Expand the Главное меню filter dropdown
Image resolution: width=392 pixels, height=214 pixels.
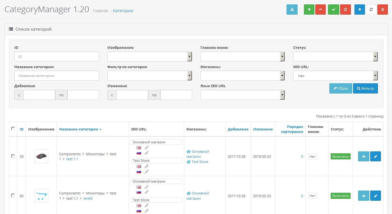click(242, 57)
